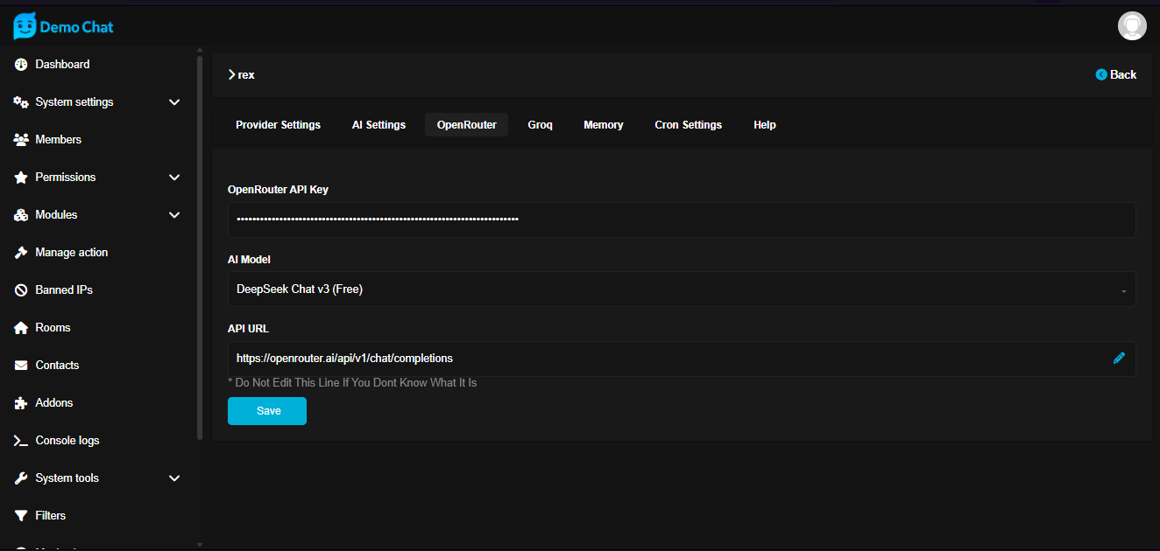Expand the System tools submenu chevron

point(174,478)
